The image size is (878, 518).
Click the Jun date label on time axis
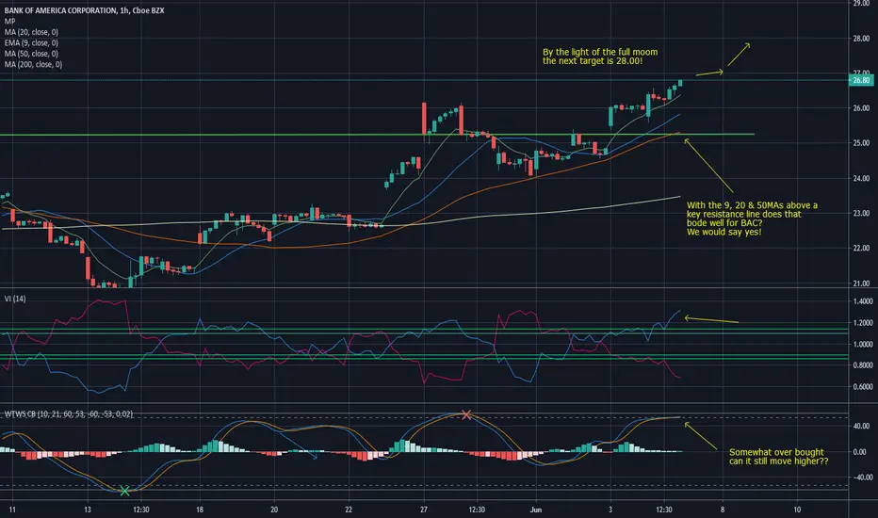pos(536,510)
